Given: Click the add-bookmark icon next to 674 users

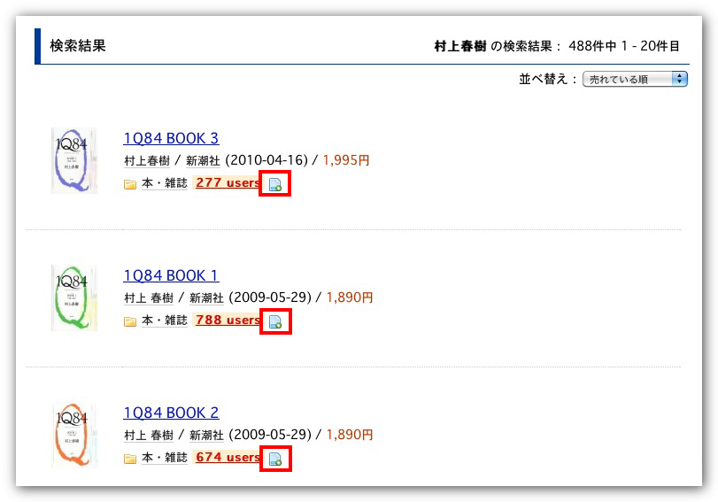Looking at the screenshot, I should coord(275,459).
